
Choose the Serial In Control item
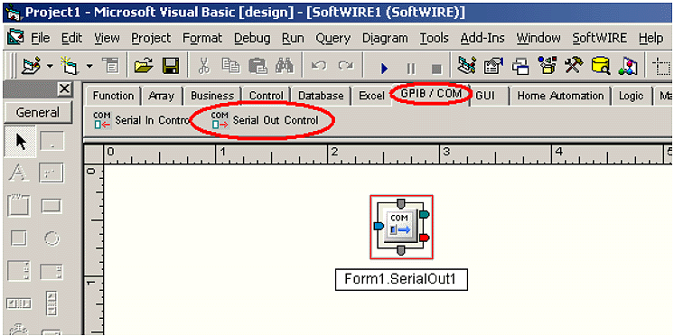[x=141, y=120]
